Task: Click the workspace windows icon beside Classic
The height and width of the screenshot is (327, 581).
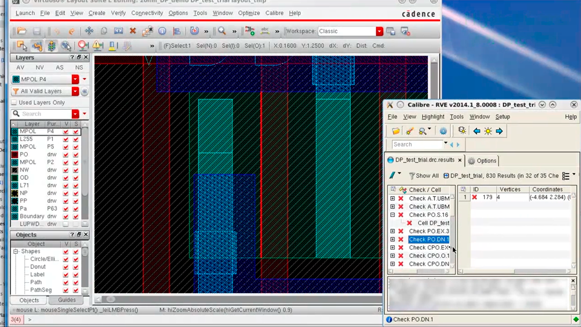Action: click(390, 31)
